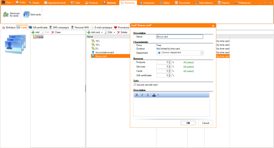This screenshot has width=274, height=148.
Task: Open the Tony user dropdown menu
Action: [x=13, y=3]
